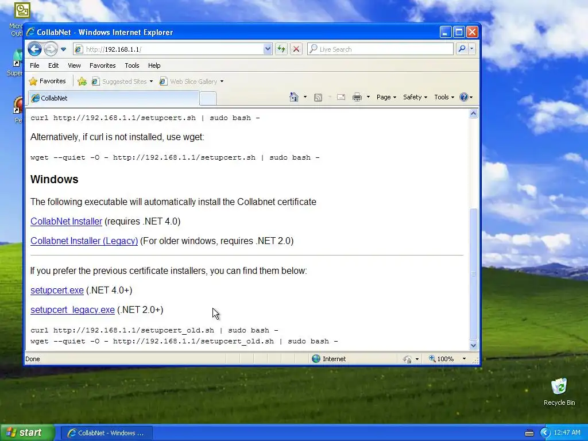Screen dimensions: 588x441
Task: Click the Search magnifier button
Action: pos(462,49)
